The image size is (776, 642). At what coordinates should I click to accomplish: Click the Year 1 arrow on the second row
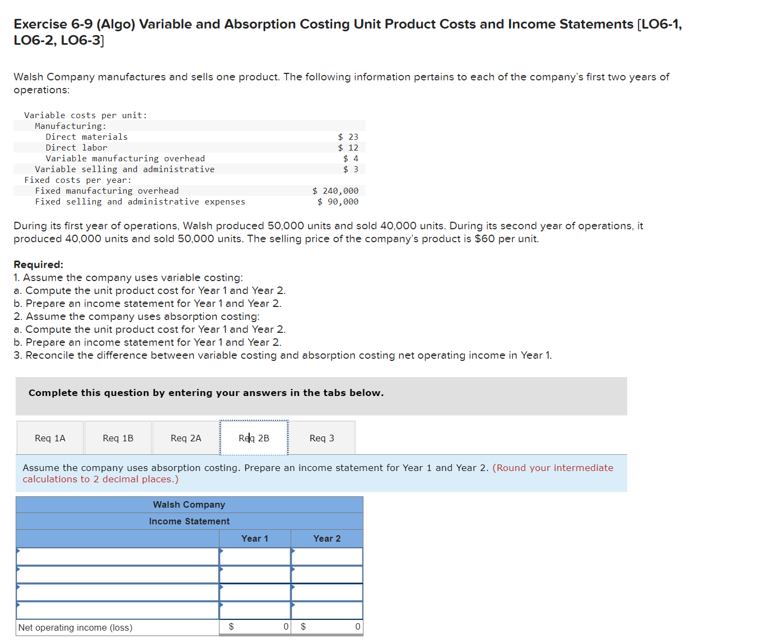click(221, 569)
